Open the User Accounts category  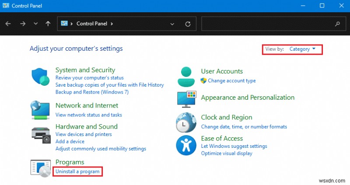pyautogui.click(x=222, y=71)
